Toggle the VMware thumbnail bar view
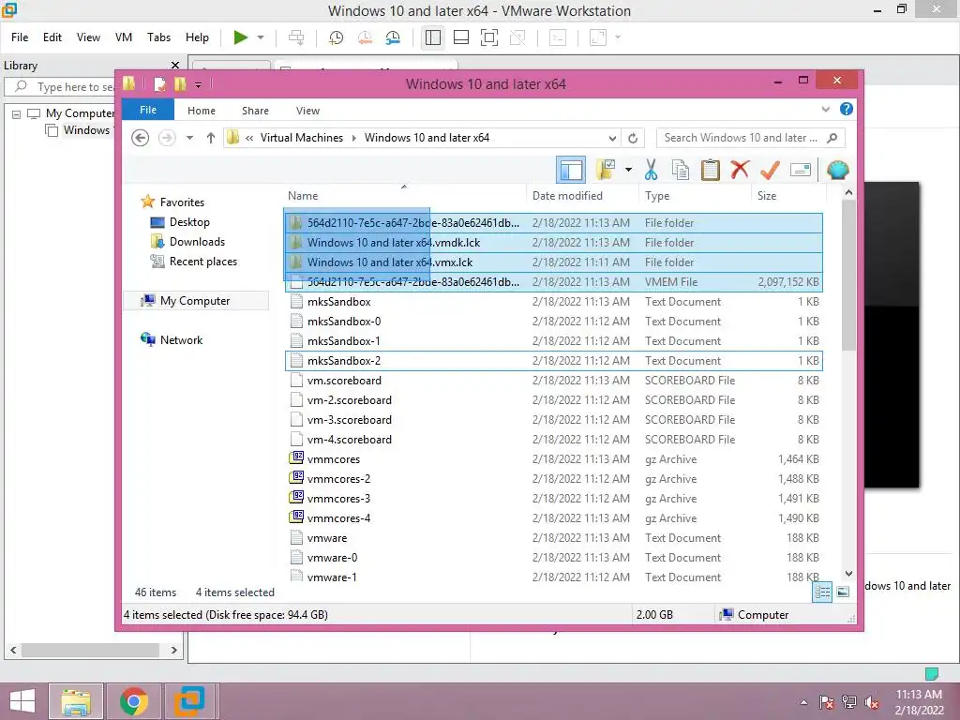 click(x=461, y=37)
